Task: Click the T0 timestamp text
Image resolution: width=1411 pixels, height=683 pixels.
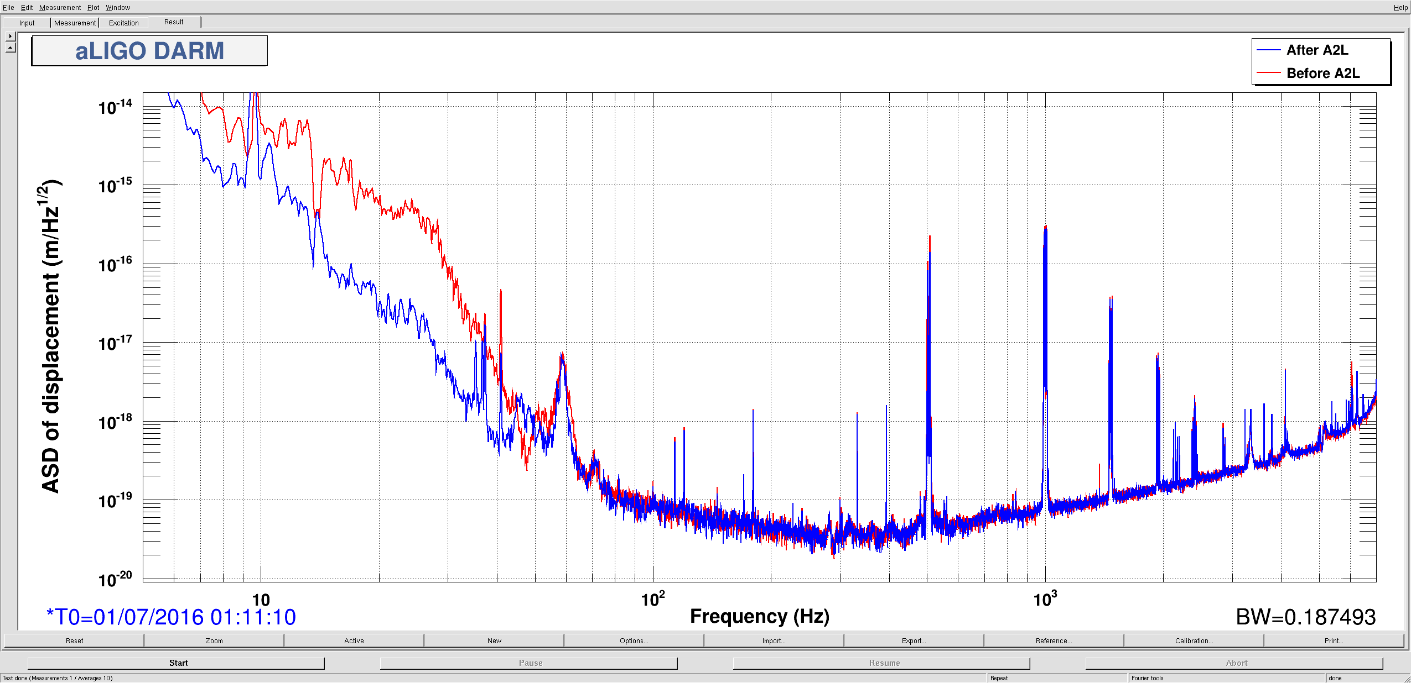Action: [172, 617]
